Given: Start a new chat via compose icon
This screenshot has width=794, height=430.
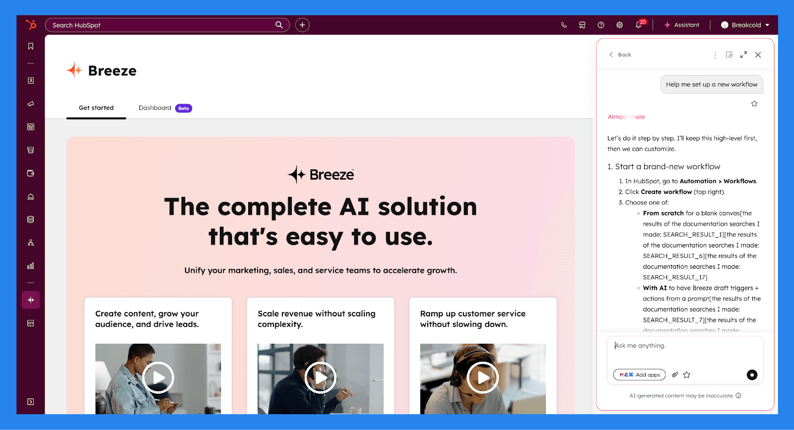Looking at the screenshot, I should click(x=729, y=55).
